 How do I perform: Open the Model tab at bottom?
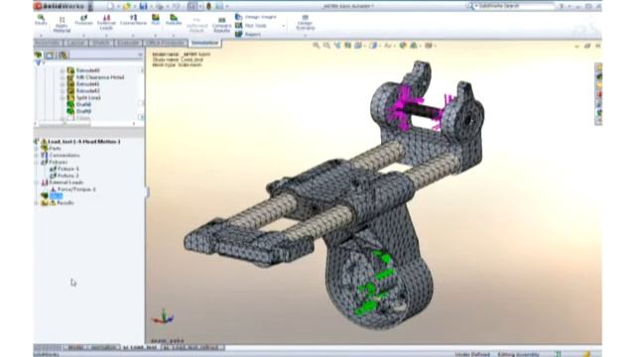click(76, 348)
